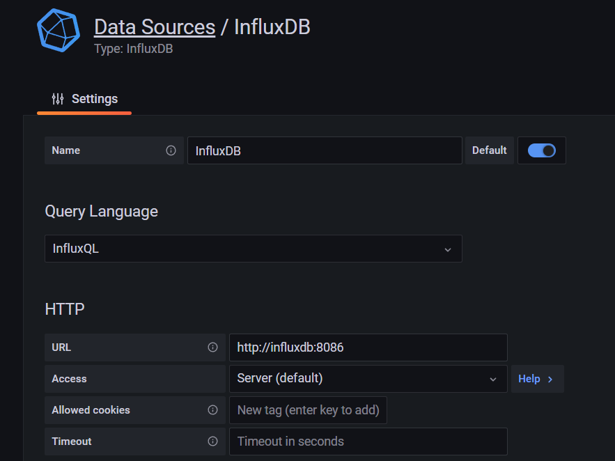The image size is (615, 461).
Task: Show info tooltip for URL field
Action: click(212, 347)
